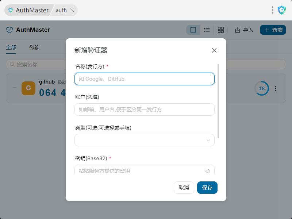Click the auth tab label
This screenshot has width=292, height=219.
(61, 10)
